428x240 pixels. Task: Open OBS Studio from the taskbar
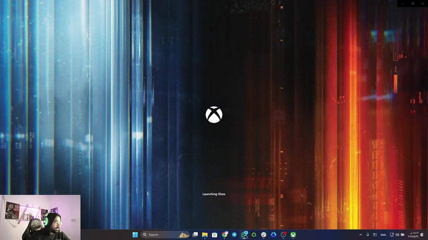click(283, 235)
